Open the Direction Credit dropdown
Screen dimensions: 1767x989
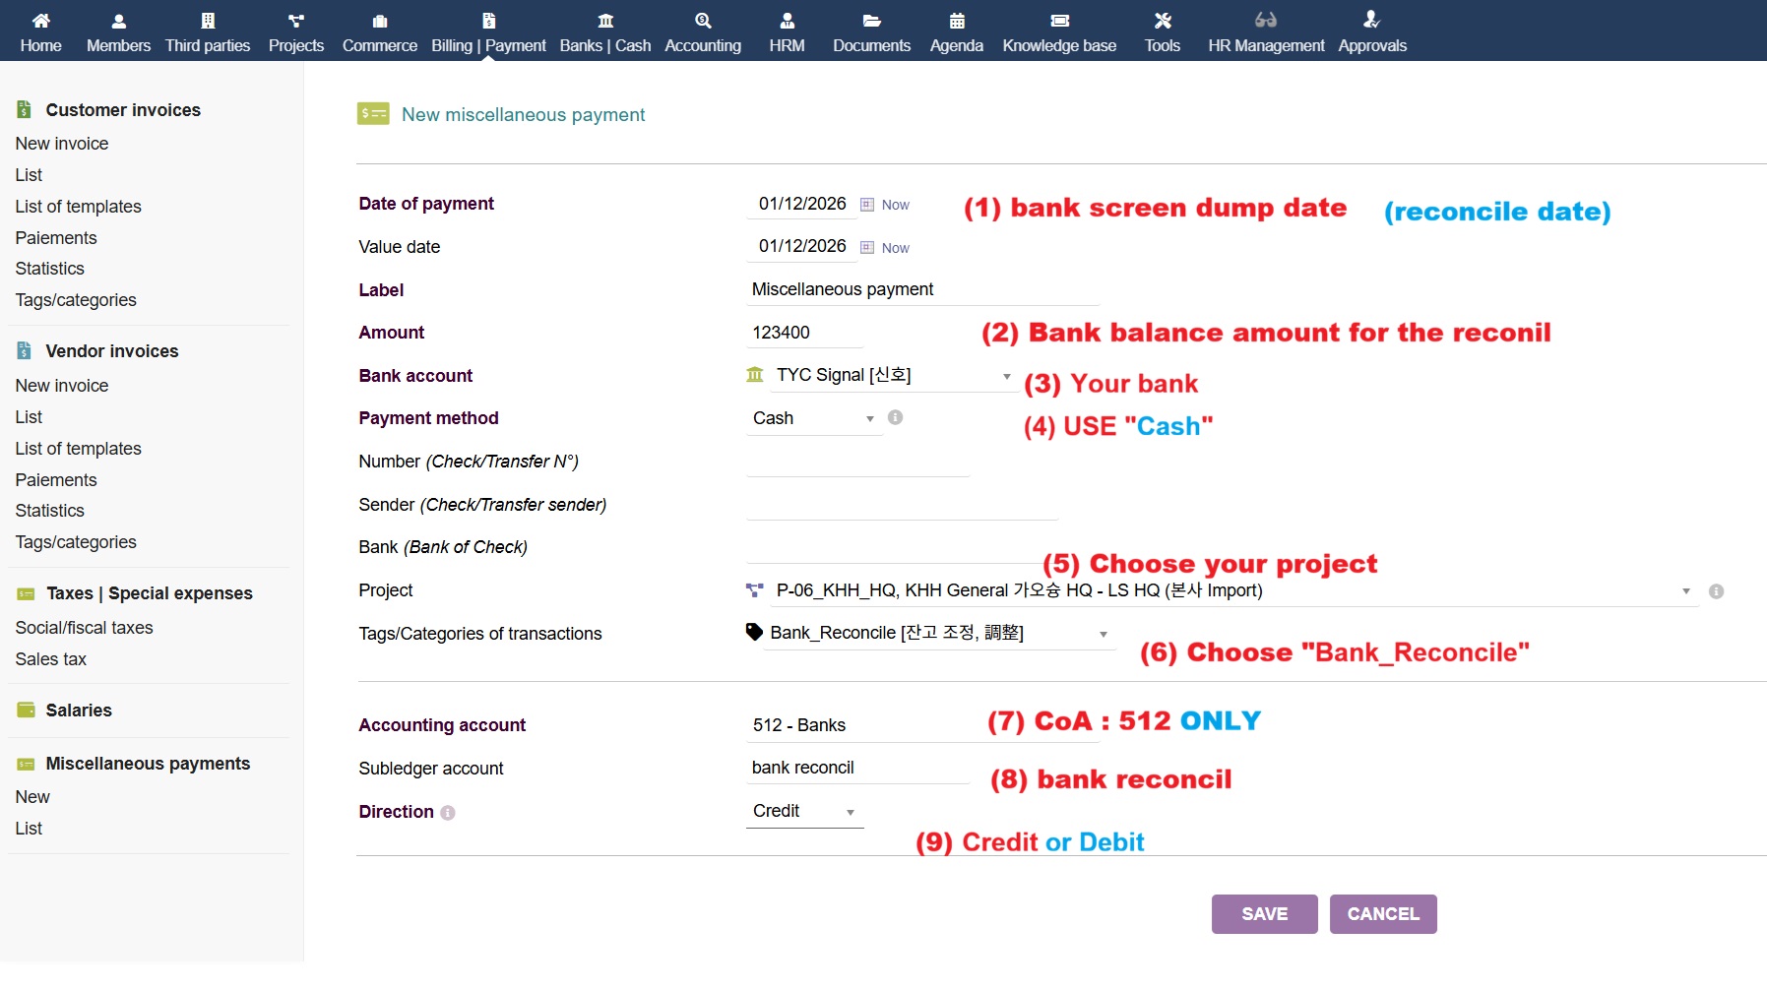(x=850, y=812)
